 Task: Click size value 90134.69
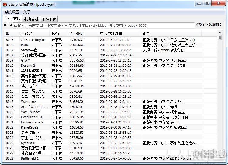click(77, 66)
